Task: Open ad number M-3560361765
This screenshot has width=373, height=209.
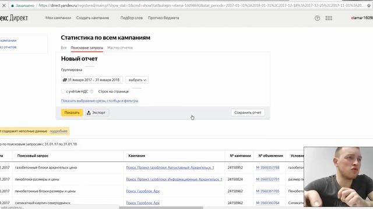Action: pyautogui.click(x=268, y=191)
